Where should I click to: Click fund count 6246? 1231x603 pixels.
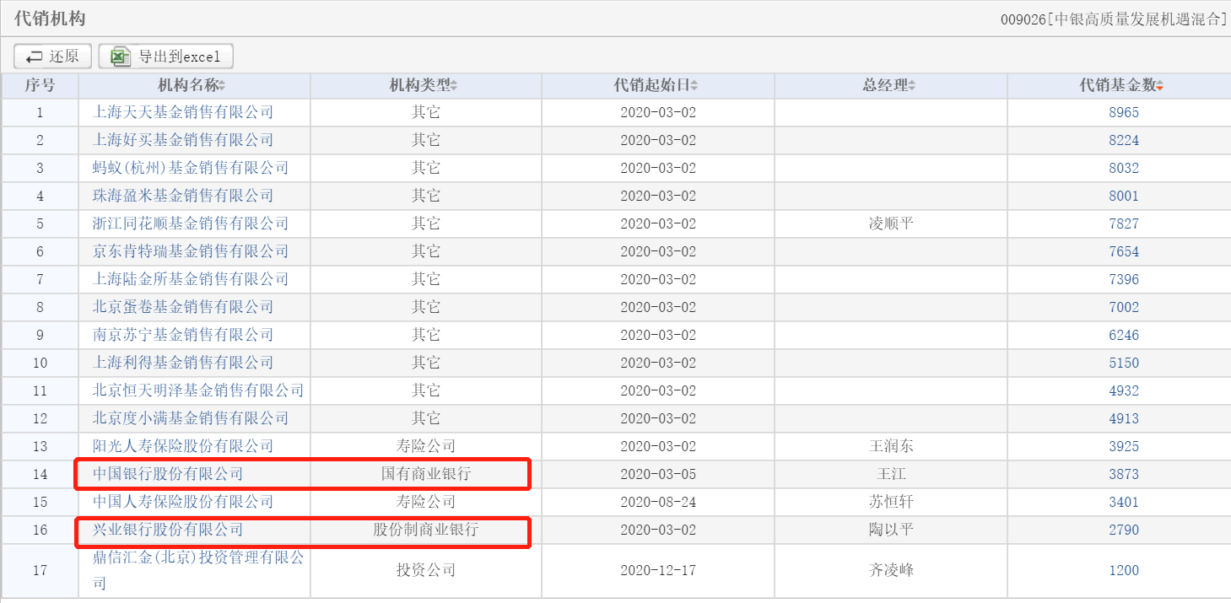pos(1124,335)
